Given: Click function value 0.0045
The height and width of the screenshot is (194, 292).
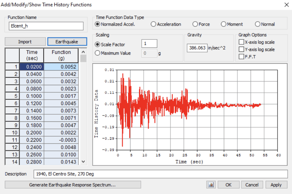Looking at the screenshot, I should (x=61, y=103).
